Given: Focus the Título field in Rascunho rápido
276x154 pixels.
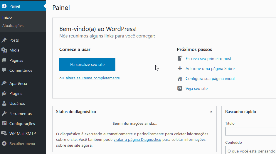Looking at the screenshot, I should coord(250,131).
